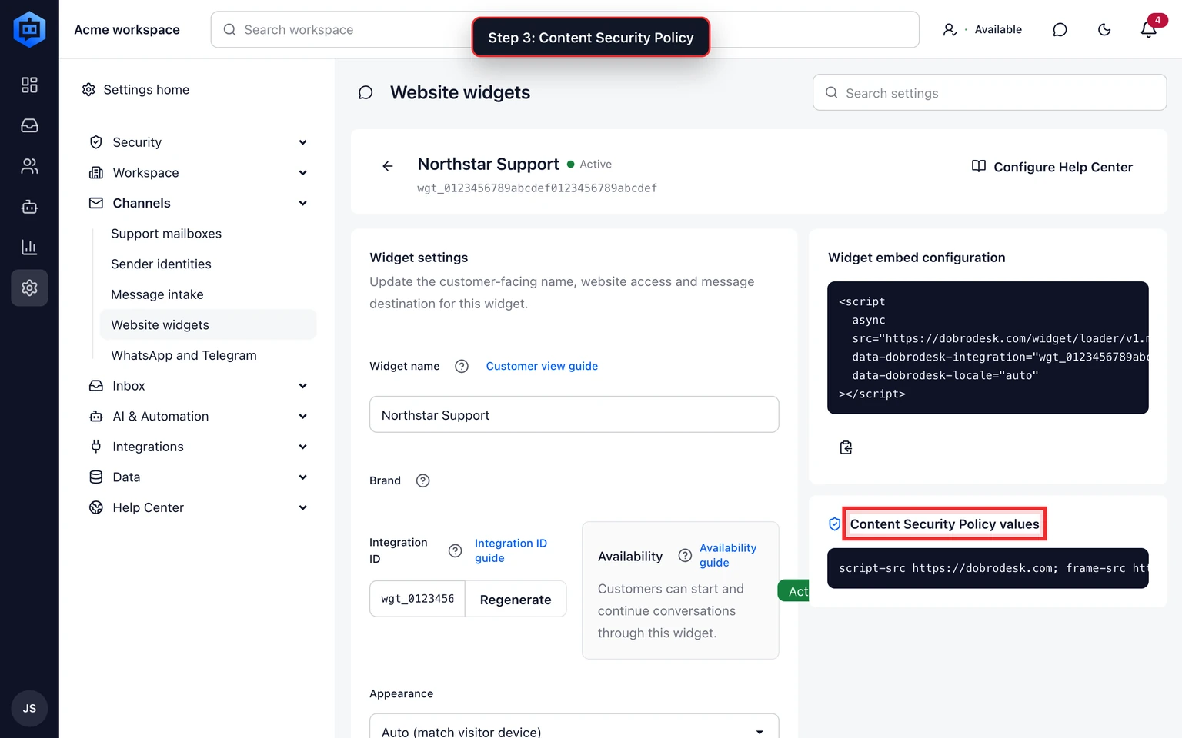Open the Integration ID guide link
The height and width of the screenshot is (738, 1182).
click(x=511, y=550)
